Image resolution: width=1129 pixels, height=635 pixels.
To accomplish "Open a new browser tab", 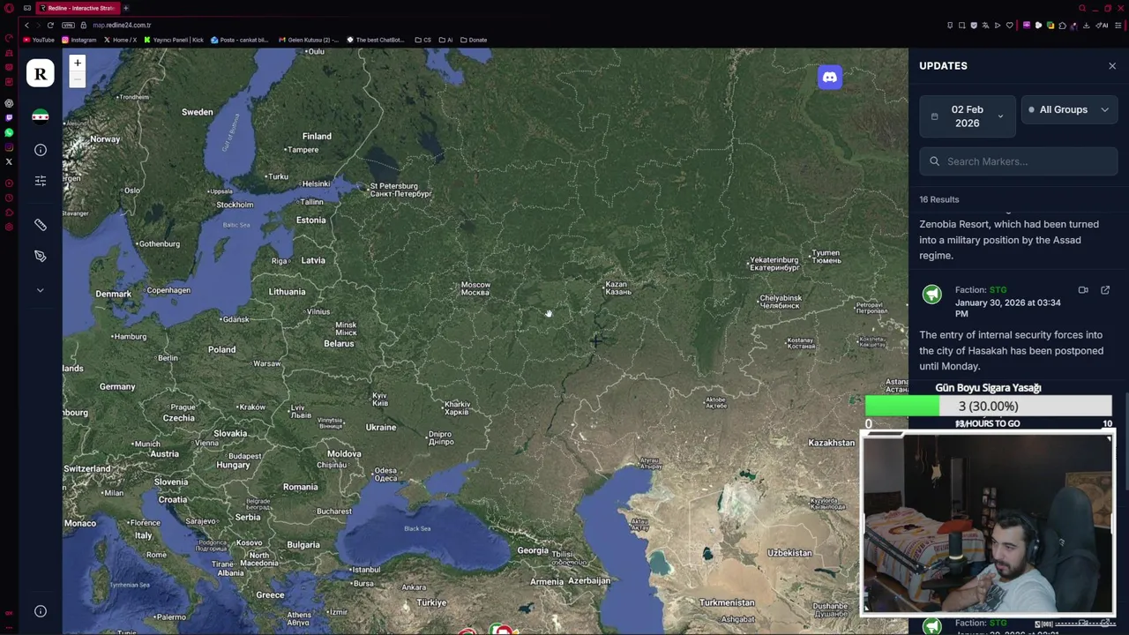I will [125, 8].
